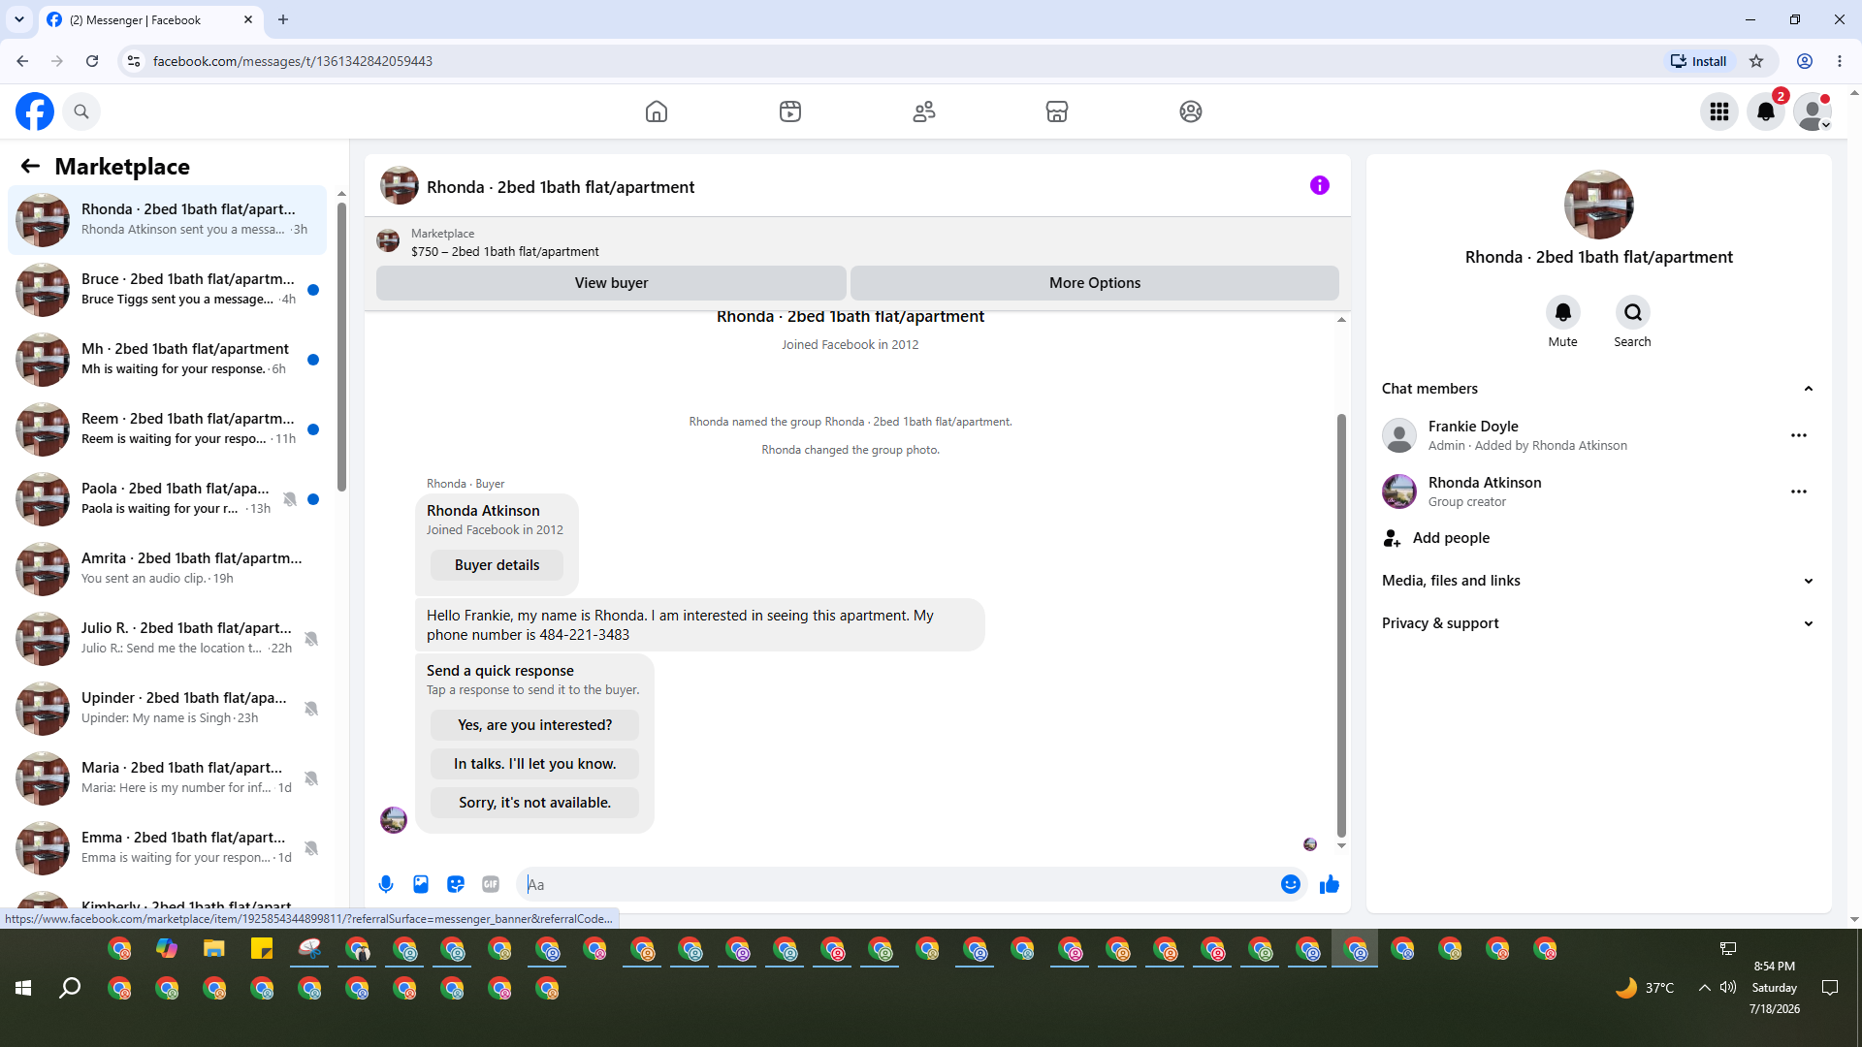
Task: Click the Install app button in address bar
Action: (x=1698, y=61)
